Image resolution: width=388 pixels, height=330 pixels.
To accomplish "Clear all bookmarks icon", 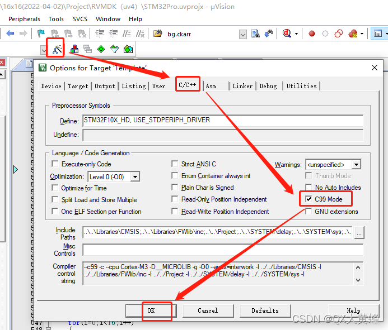I will pyautogui.click(x=82, y=34).
